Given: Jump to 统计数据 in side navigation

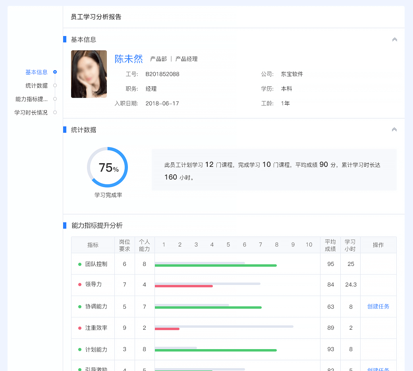Looking at the screenshot, I should (37, 86).
